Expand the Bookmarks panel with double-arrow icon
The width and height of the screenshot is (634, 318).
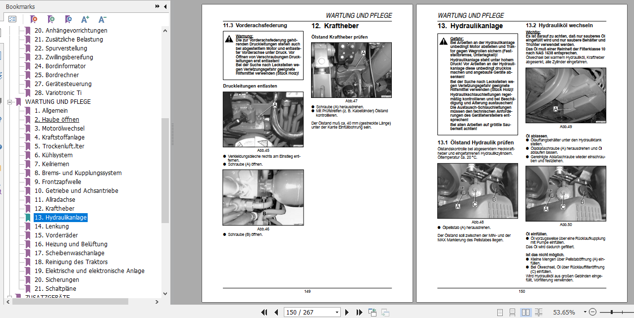158,6
